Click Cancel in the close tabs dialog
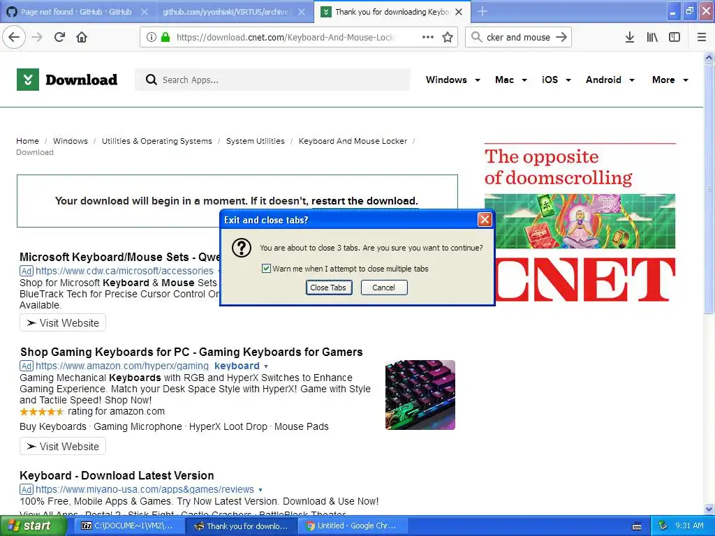This screenshot has width=715, height=536. click(384, 288)
